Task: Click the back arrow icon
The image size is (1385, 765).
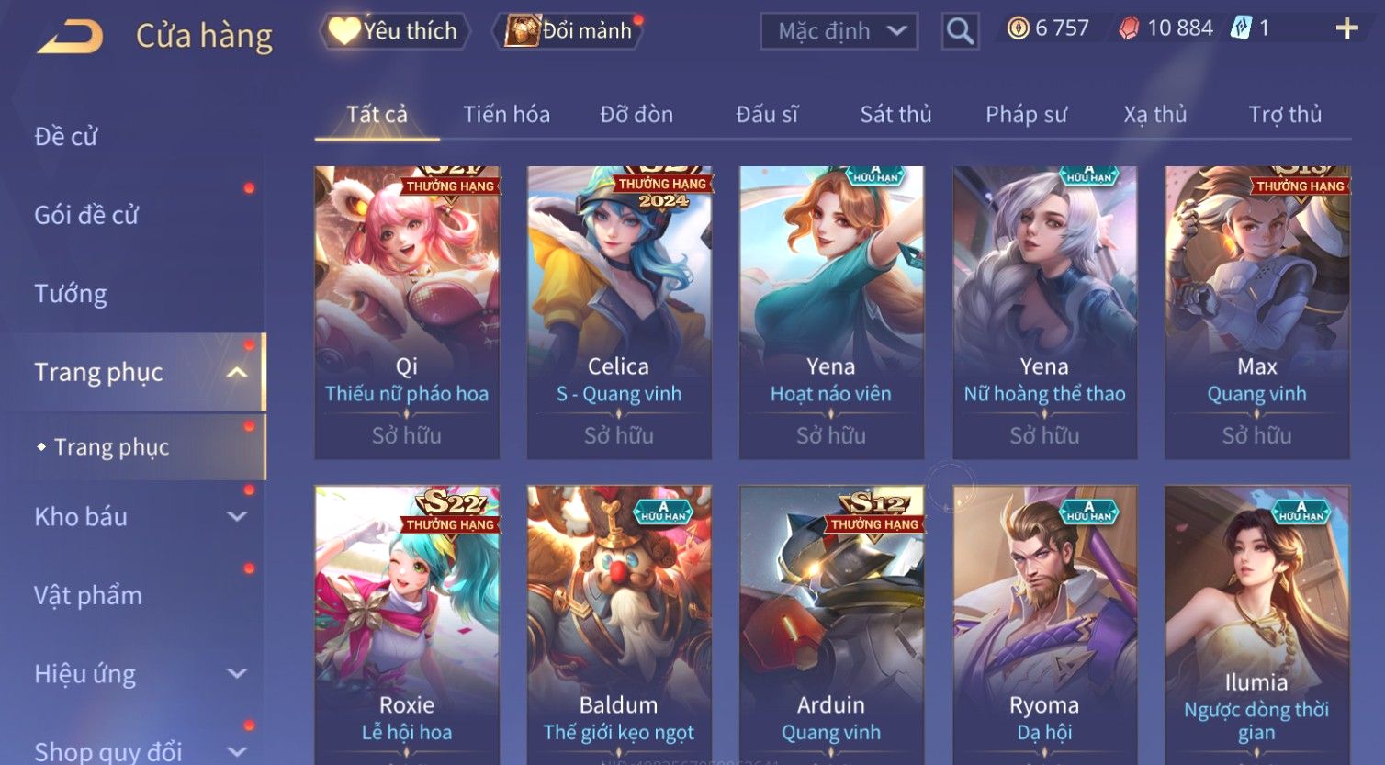Action: click(x=70, y=37)
